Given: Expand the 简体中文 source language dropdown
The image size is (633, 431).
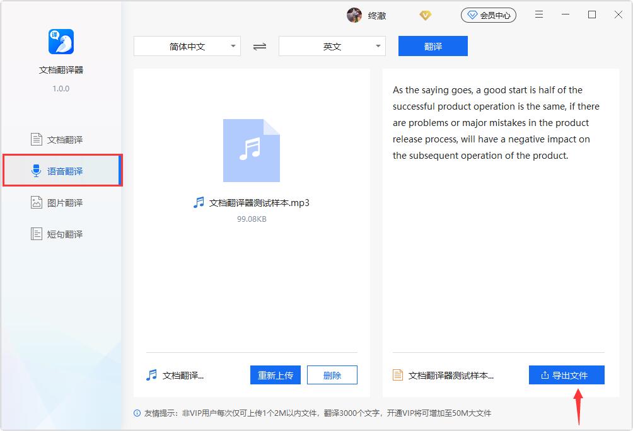Looking at the screenshot, I should tap(187, 47).
